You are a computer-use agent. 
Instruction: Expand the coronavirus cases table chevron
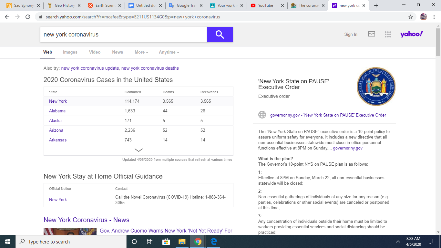(x=138, y=150)
